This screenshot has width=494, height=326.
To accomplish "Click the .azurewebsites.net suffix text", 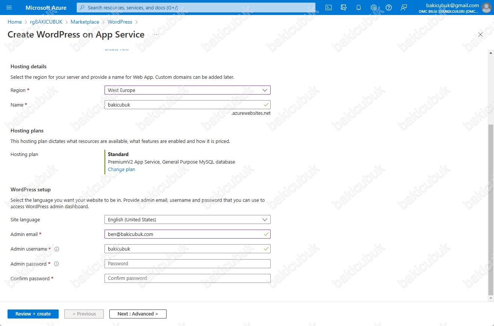I will 251,113.
